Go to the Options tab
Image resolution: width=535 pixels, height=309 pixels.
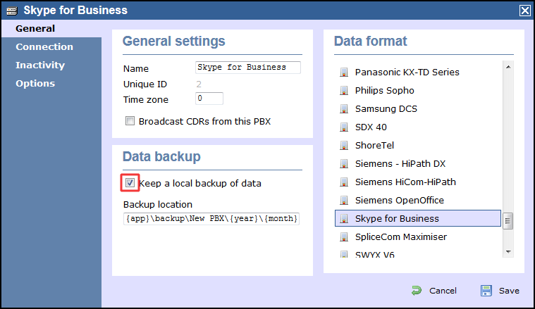tap(35, 84)
